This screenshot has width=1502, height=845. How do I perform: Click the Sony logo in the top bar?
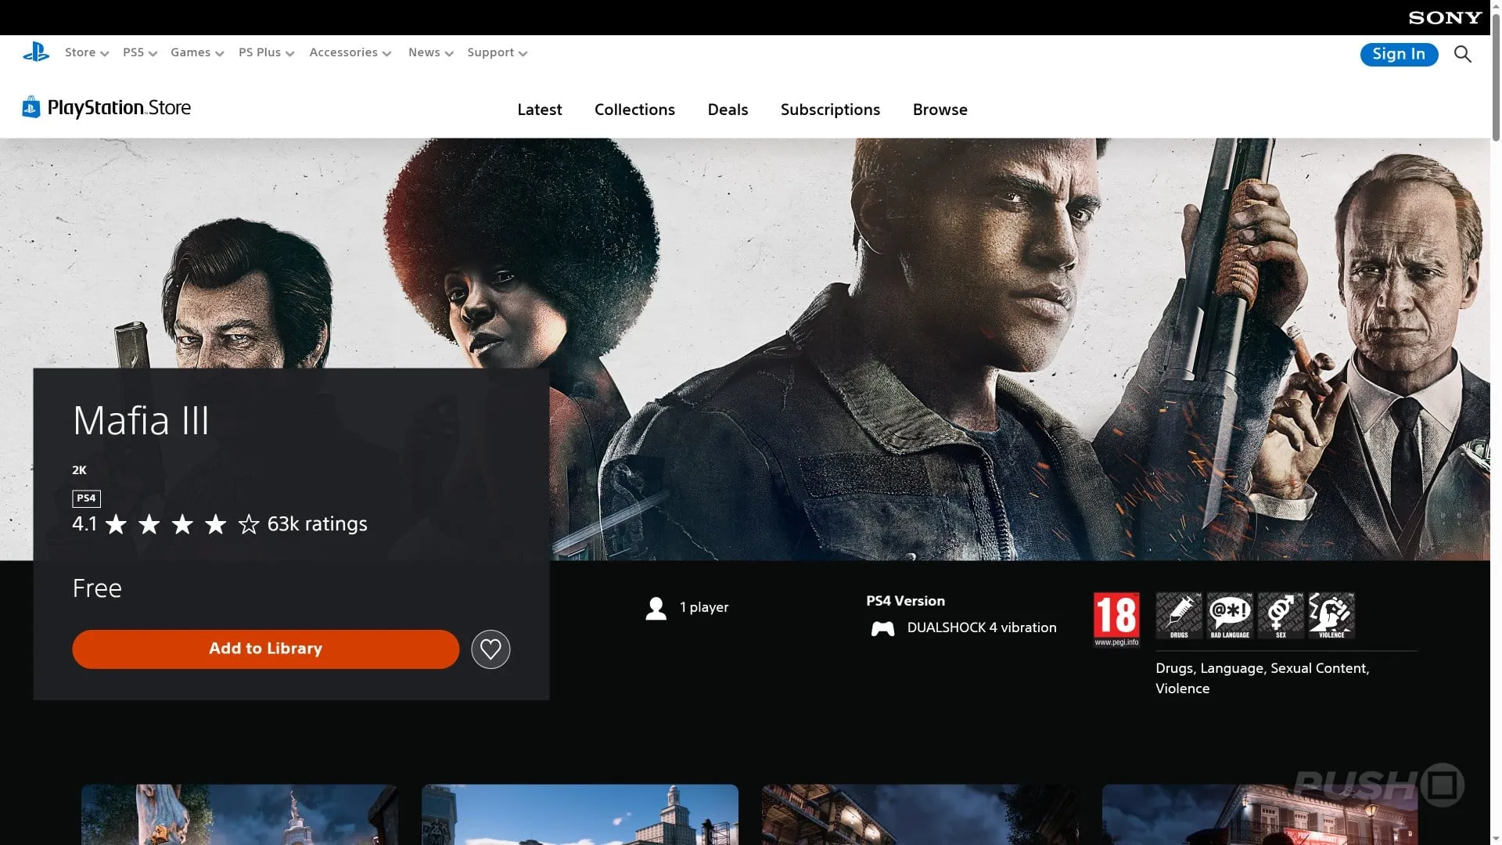[1445, 17]
